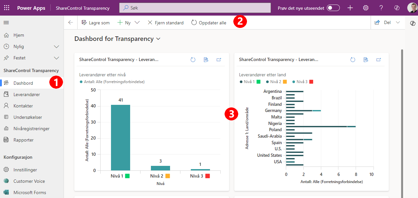The width and height of the screenshot is (418, 198).
Task: Collapse the navigation hamburger menu
Action: (x=6, y=22)
